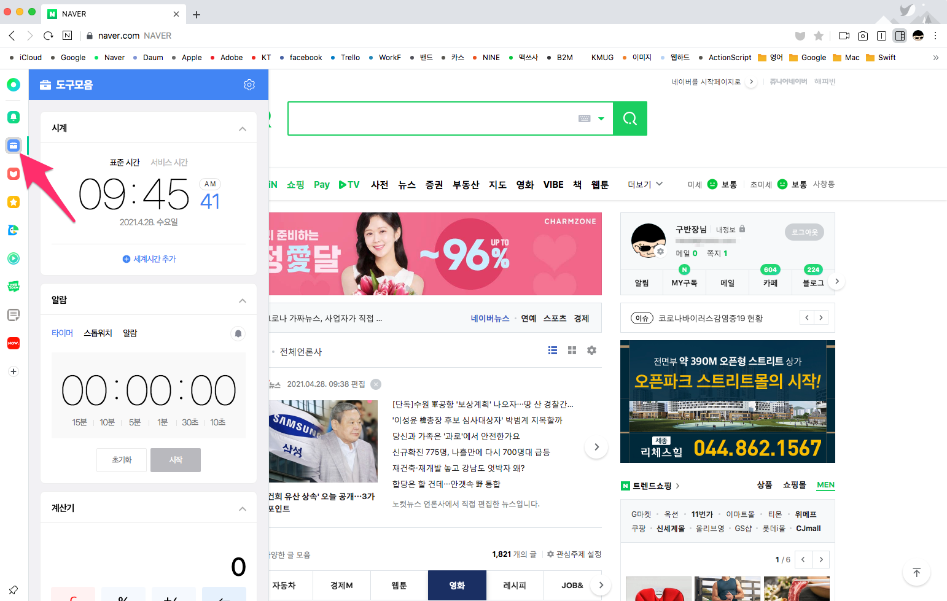Screen dimensions: 947x601
Task: Open news settings gear icon
Action: tap(592, 350)
